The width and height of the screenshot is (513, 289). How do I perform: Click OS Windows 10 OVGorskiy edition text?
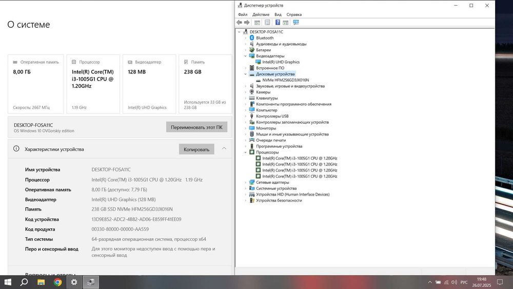tap(44, 131)
